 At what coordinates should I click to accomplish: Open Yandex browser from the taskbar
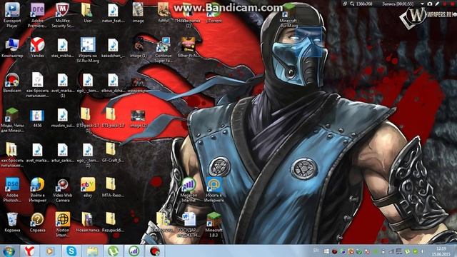tap(29, 251)
